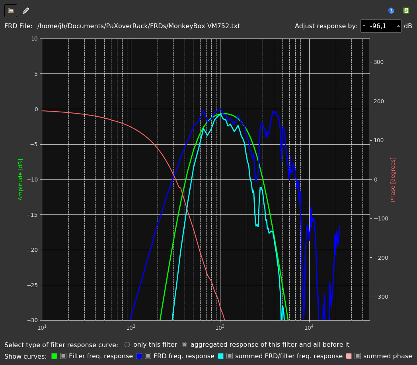Click the 'FRD File:' label
This screenshot has height=365, width=417.
pos(18,26)
